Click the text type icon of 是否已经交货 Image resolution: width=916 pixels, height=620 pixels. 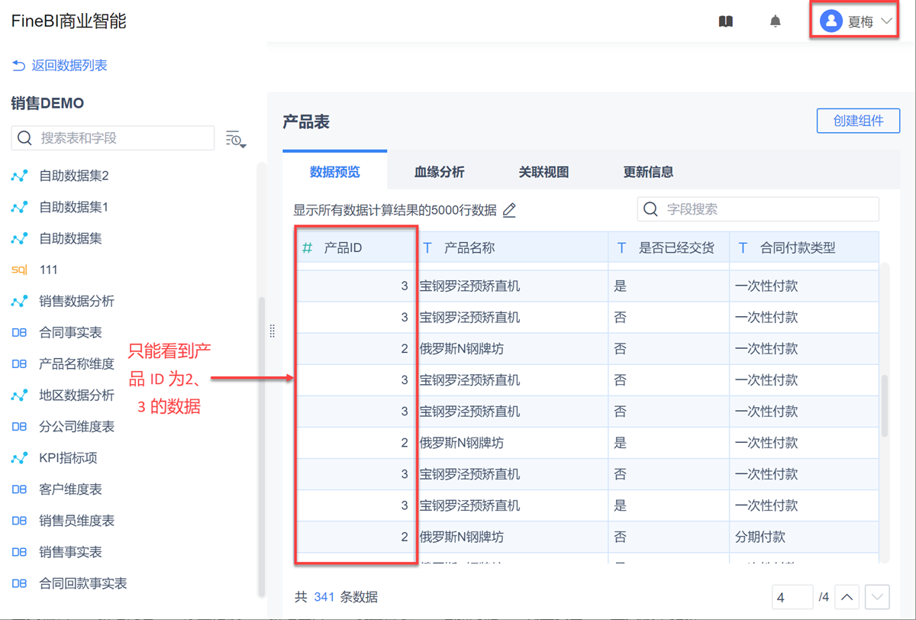tap(621, 247)
